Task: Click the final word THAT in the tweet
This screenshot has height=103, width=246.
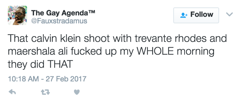Action: pyautogui.click(x=60, y=64)
